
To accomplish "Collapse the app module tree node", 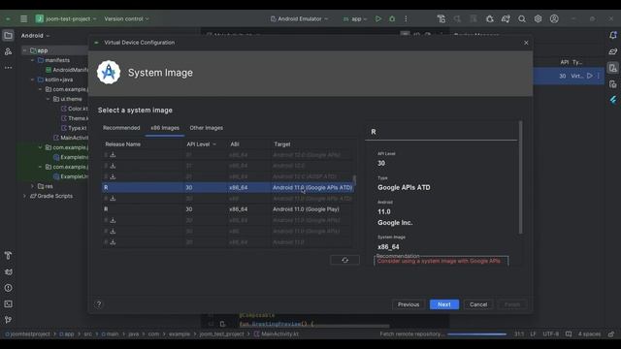I will click(25, 50).
